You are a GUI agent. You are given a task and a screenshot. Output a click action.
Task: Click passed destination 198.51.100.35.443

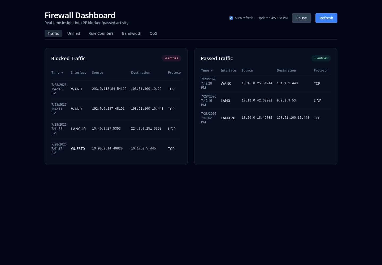click(293, 118)
